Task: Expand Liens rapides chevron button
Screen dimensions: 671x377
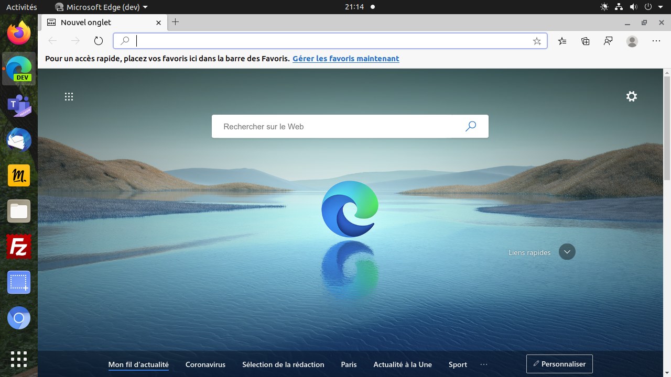Action: [567, 252]
